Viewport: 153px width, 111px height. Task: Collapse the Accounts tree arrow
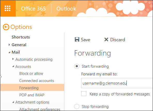(13, 66)
